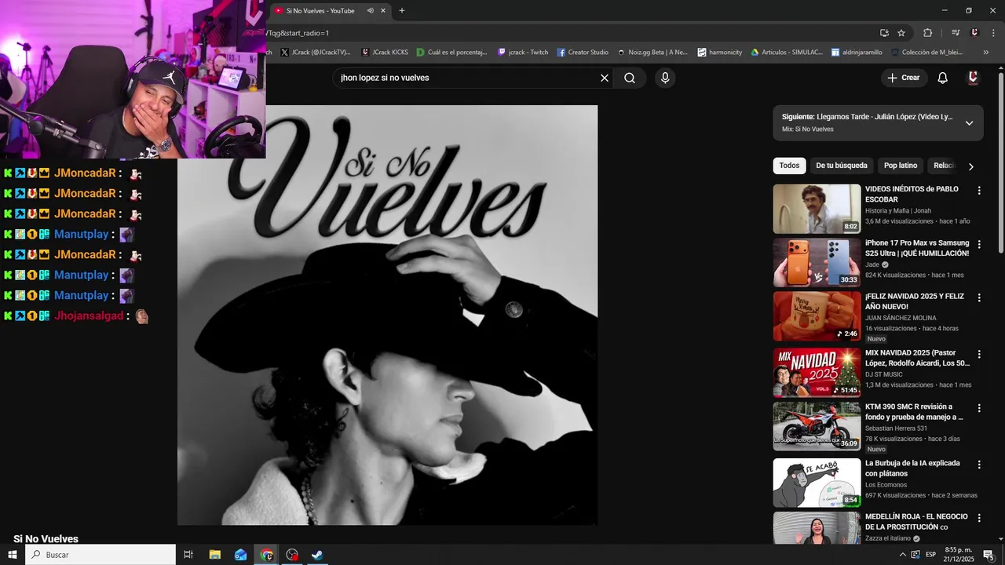Click the channel name 'Los Ecomonos'
This screenshot has width=1005, height=565.
click(886, 485)
